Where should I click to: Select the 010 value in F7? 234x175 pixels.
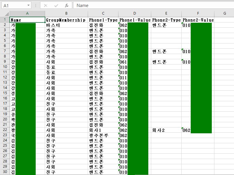pos(198,51)
